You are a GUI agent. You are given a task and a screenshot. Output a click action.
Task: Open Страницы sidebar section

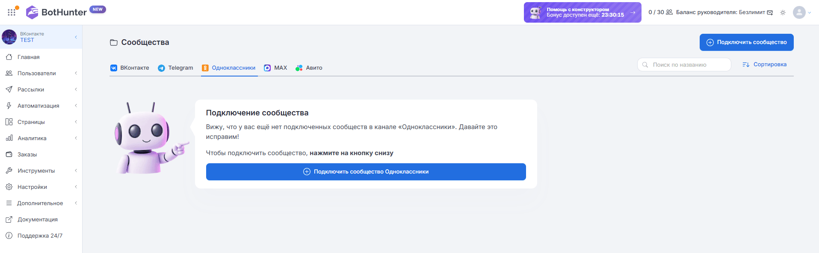[x=41, y=122]
